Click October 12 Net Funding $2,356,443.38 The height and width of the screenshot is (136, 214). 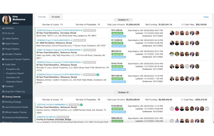coord(165,100)
